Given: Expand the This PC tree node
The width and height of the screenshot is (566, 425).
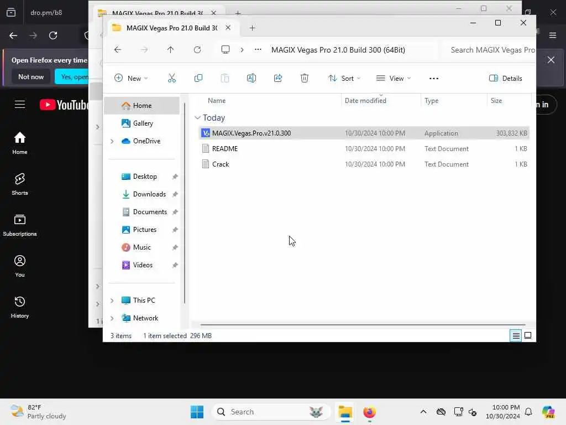Looking at the screenshot, I should tap(112, 300).
